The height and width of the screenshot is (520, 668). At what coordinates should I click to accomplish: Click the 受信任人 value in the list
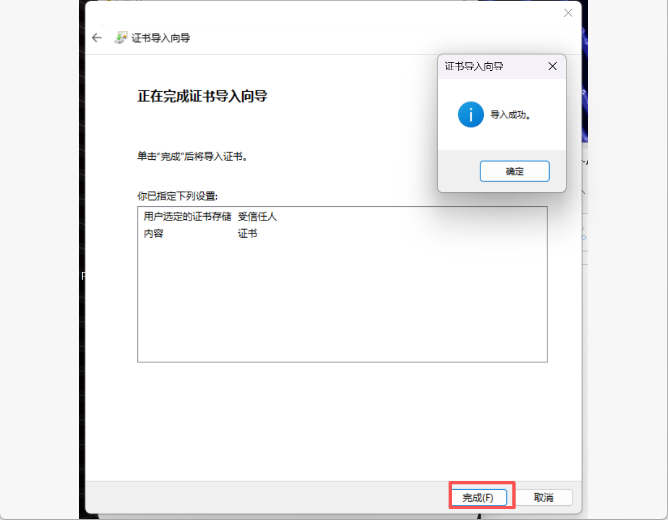coord(257,217)
